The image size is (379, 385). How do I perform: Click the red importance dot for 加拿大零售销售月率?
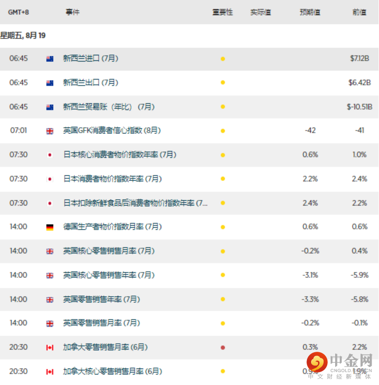(223, 348)
